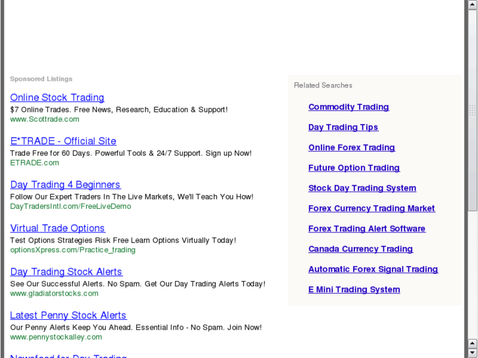Screen dimensions: 478x358
Task: Visit www.Scottrade.com green URL
Action: (x=45, y=119)
